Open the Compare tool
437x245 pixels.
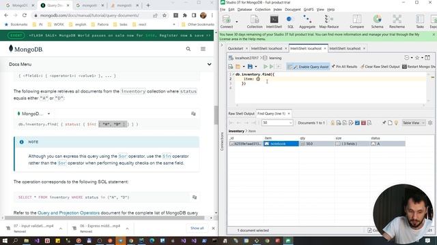pyautogui.click(x=356, y=22)
